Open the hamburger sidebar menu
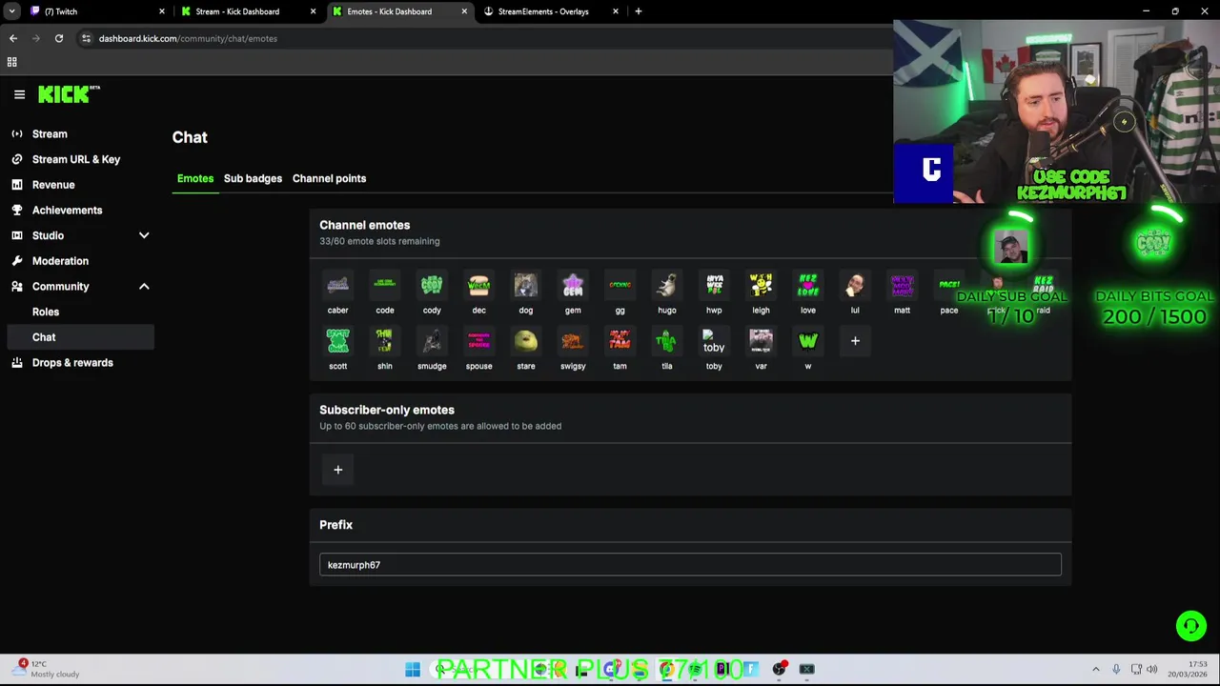This screenshot has height=686, width=1220. pos(19,94)
